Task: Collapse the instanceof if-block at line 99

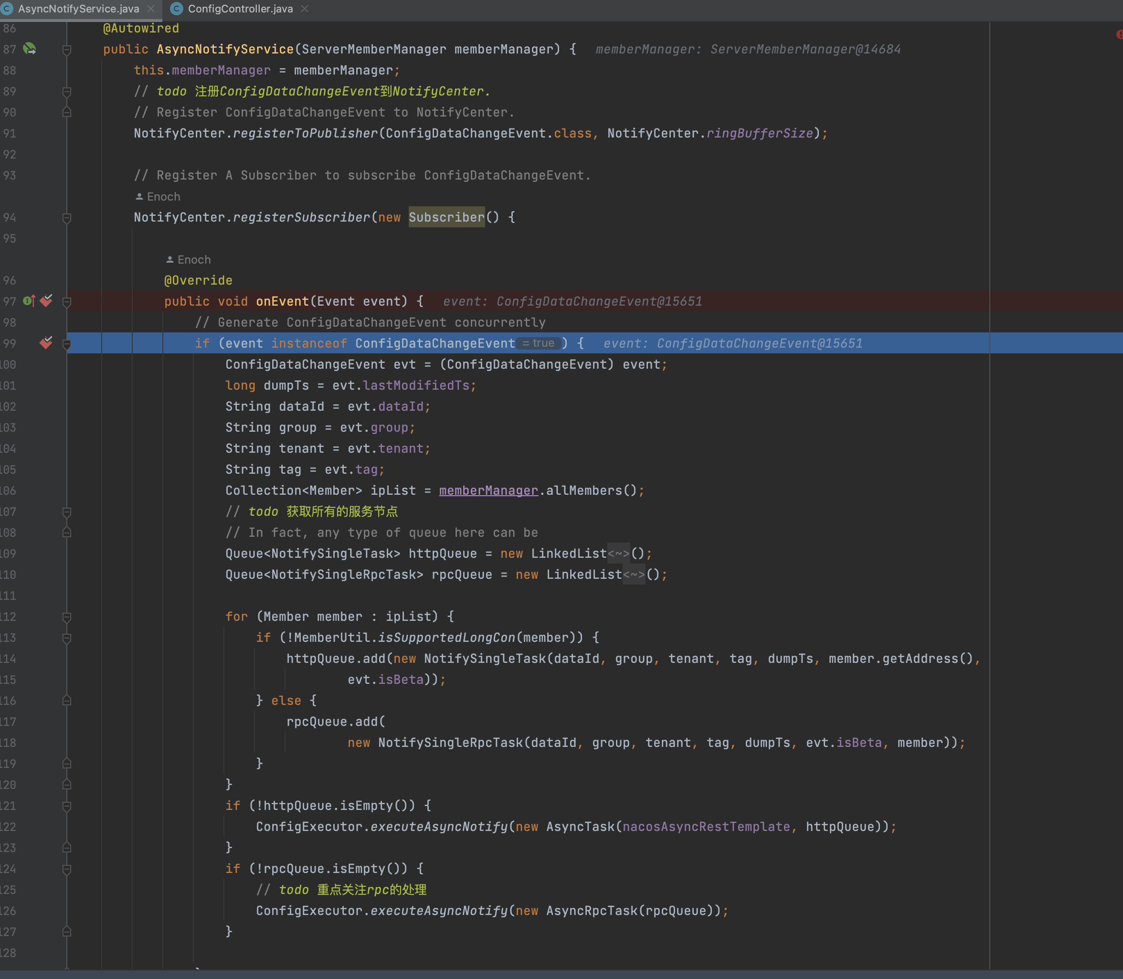Action: click(x=67, y=344)
